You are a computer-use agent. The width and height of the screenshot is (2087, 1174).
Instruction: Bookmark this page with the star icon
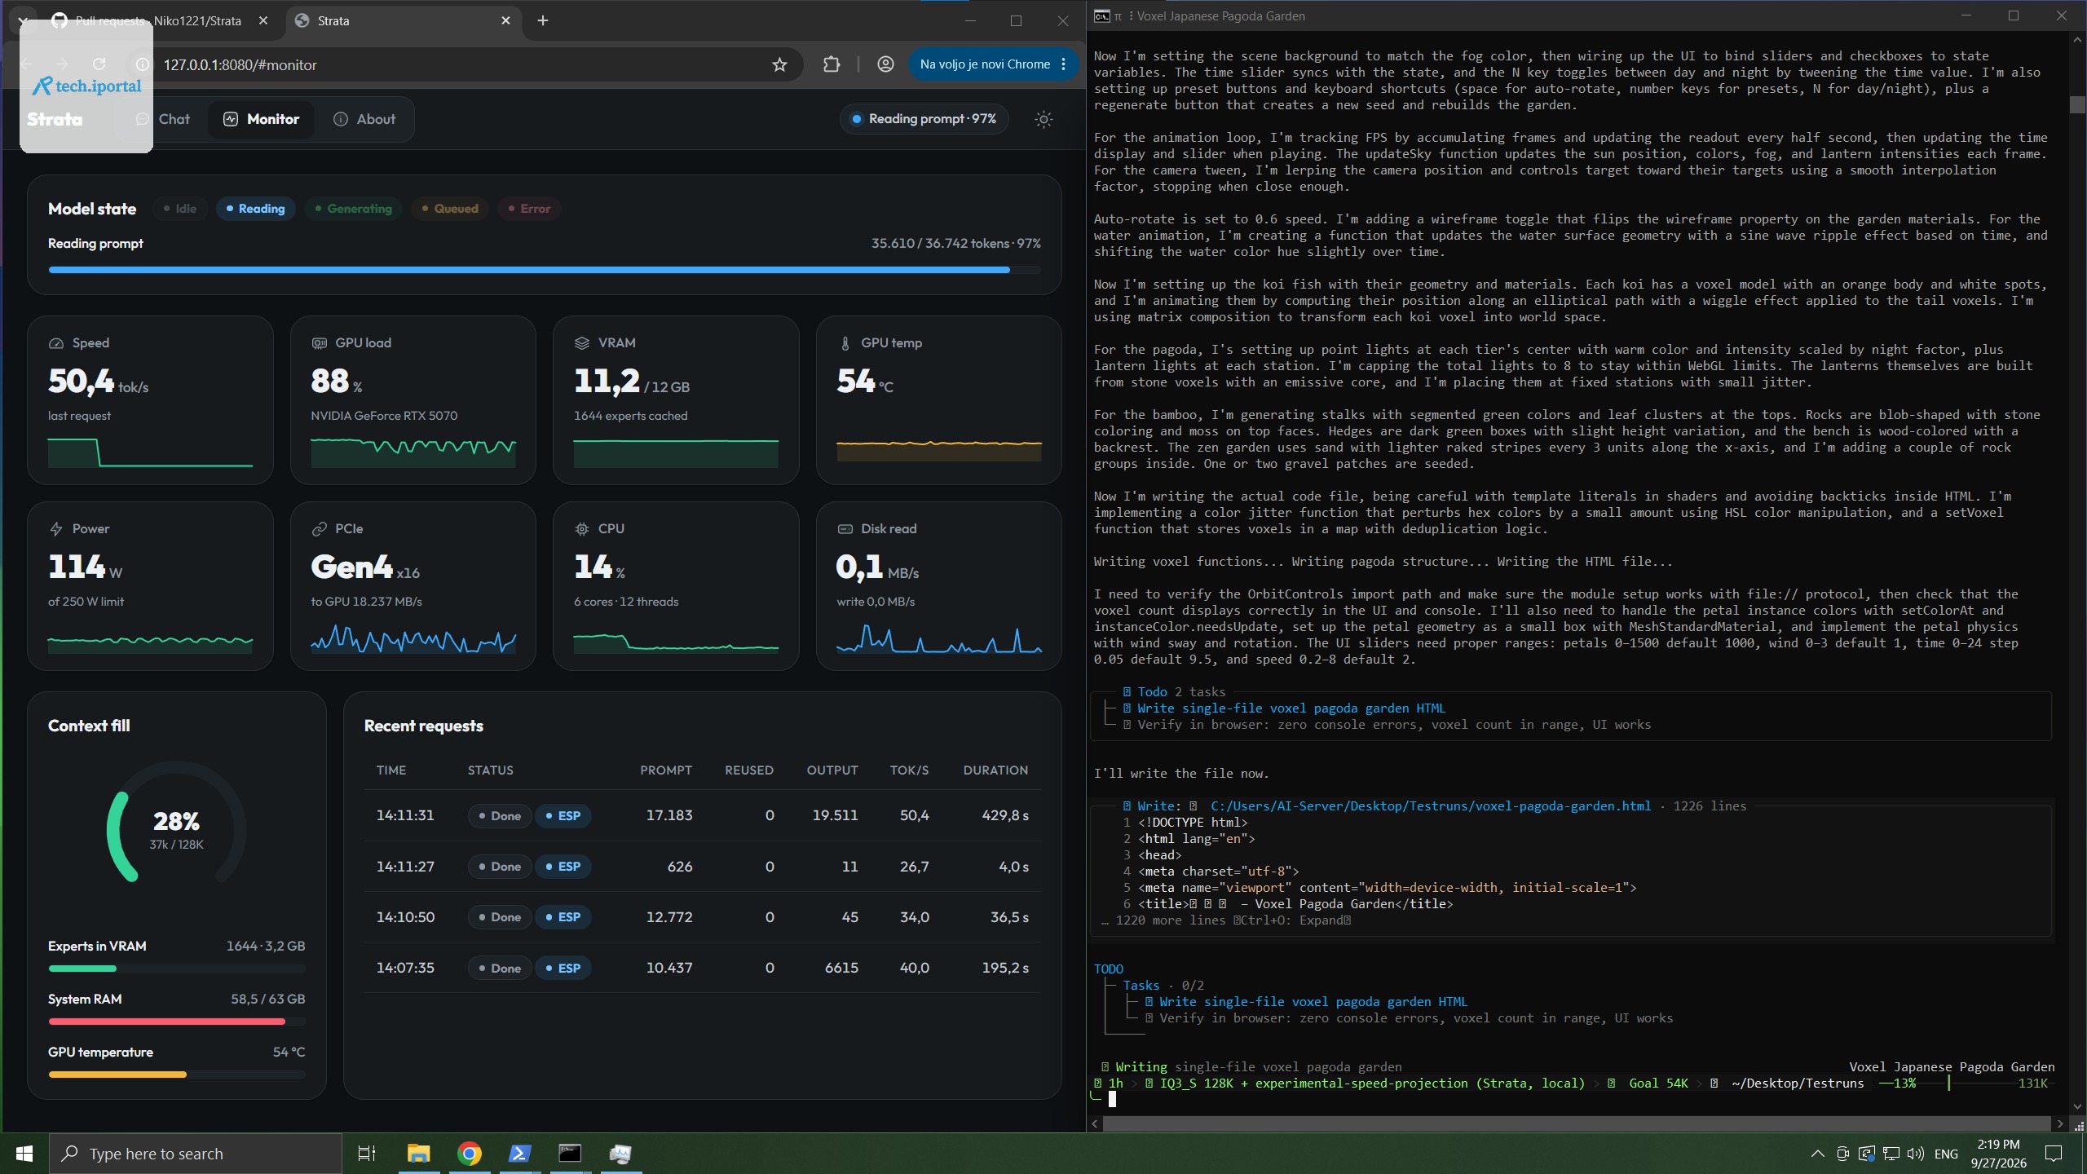click(779, 64)
